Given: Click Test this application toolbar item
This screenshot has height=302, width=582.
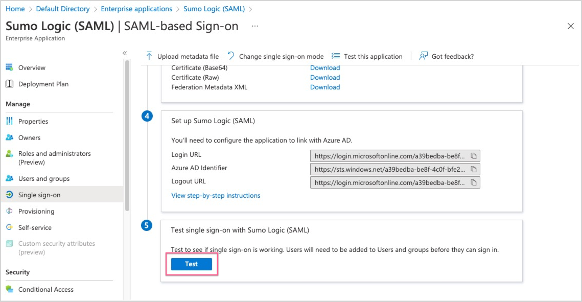Looking at the screenshot, I should click(367, 56).
